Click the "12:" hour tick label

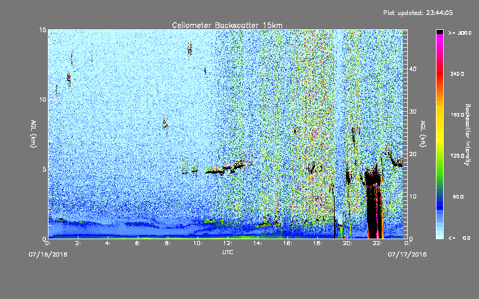(x=228, y=243)
